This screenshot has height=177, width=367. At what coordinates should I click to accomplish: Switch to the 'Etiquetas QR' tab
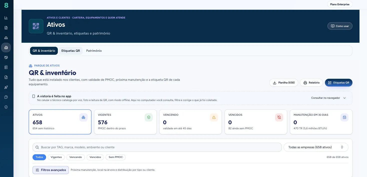click(x=71, y=51)
